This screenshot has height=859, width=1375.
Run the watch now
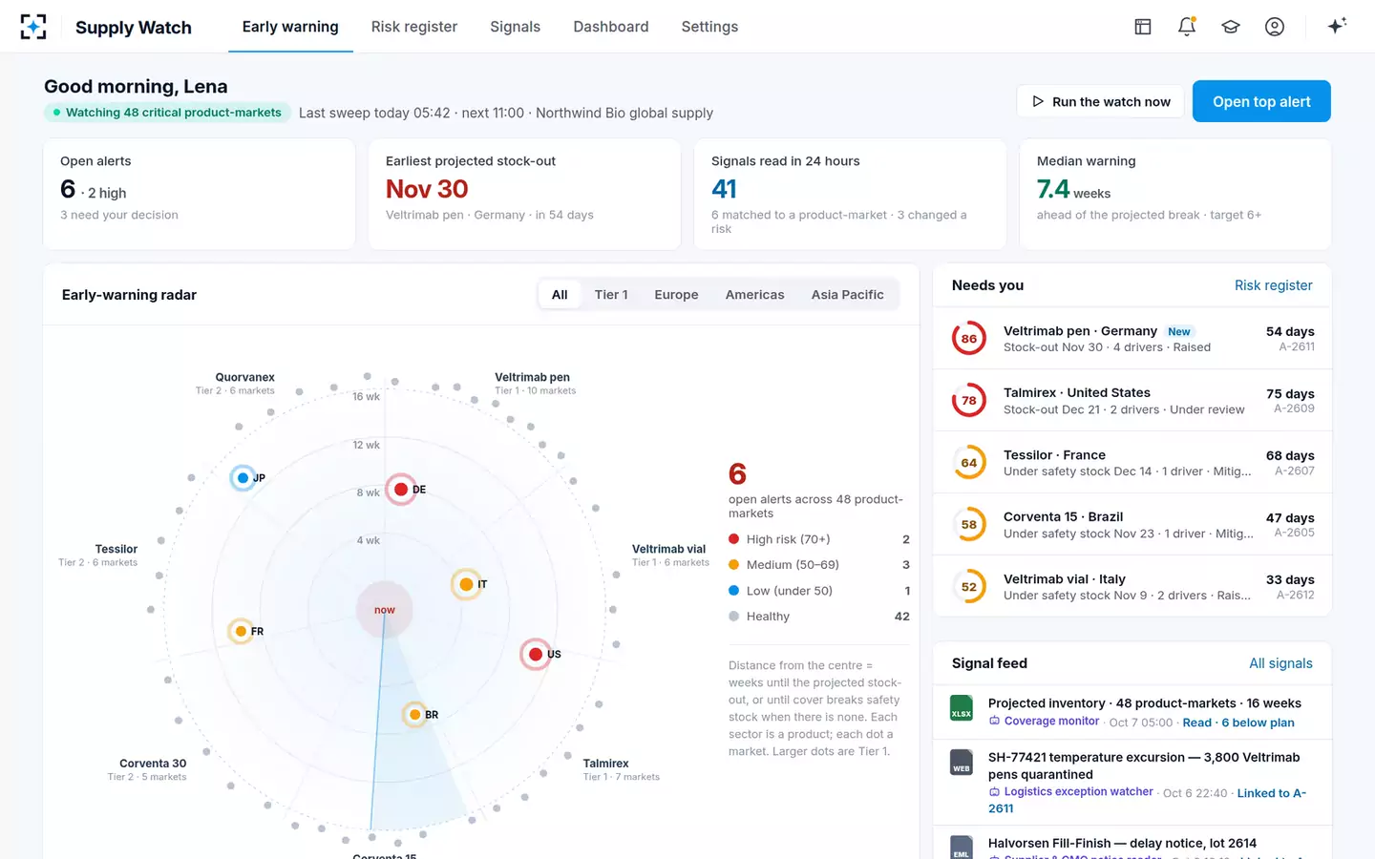1101,101
